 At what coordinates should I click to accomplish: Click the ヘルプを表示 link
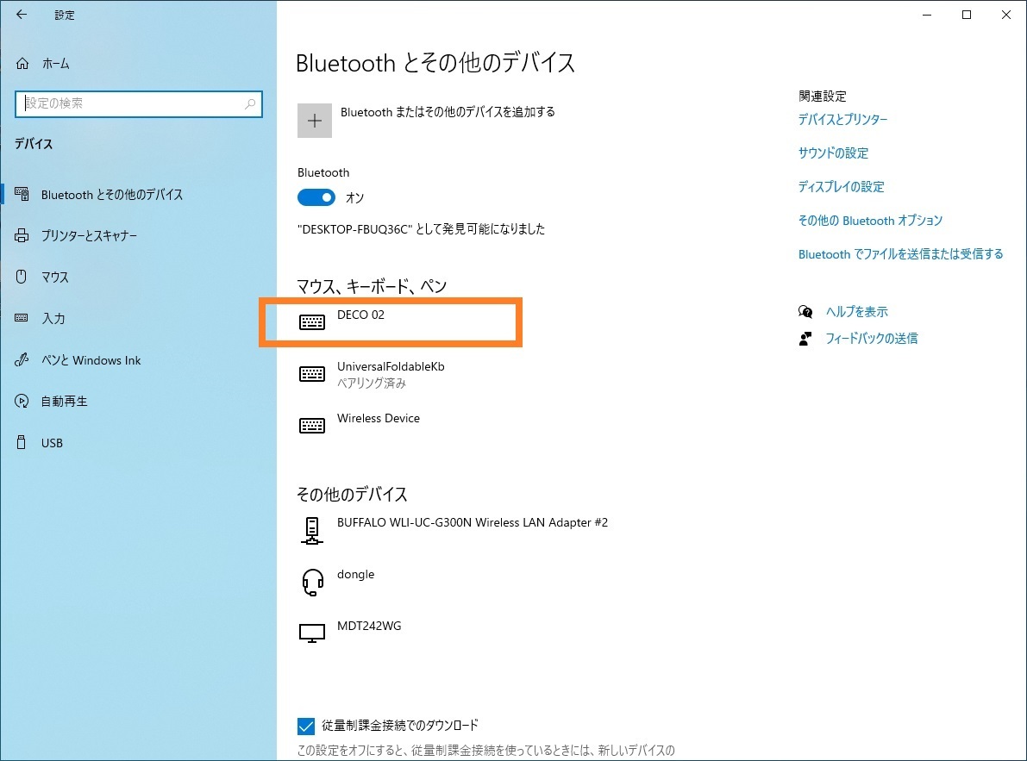click(857, 311)
